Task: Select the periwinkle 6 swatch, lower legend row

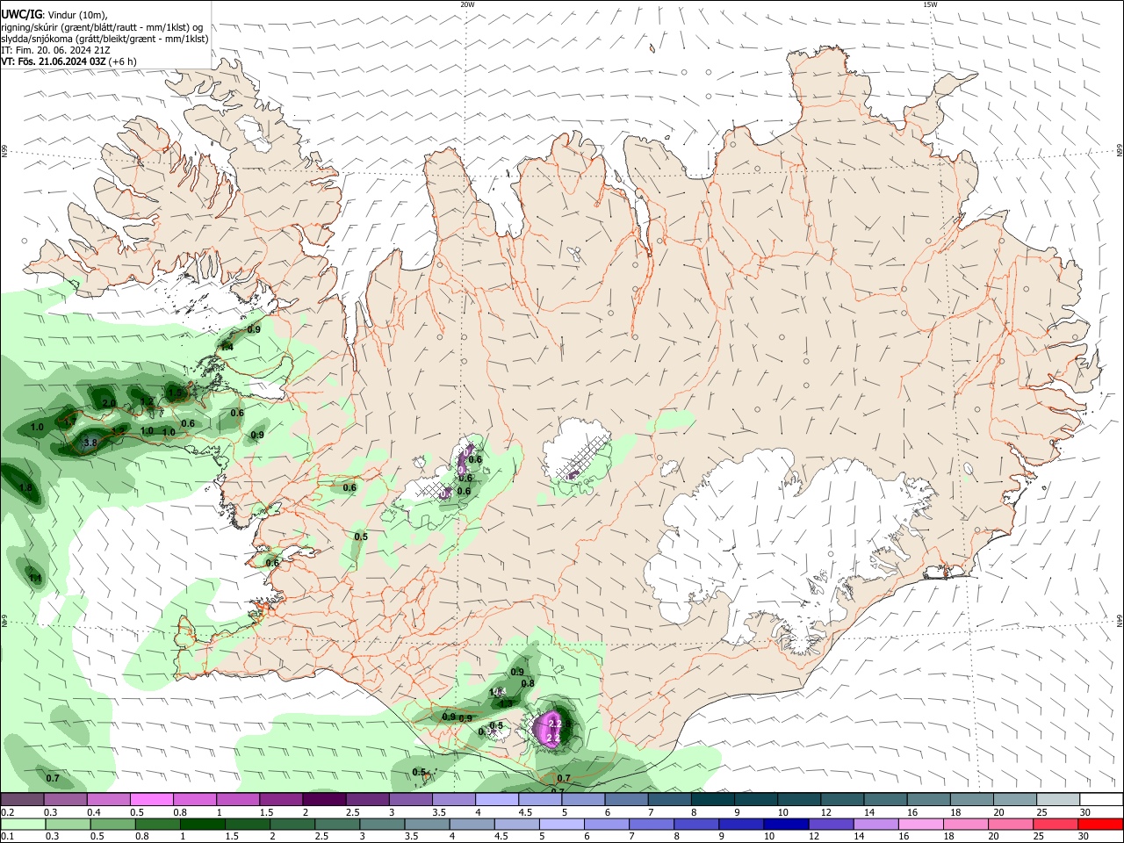Action: tap(605, 824)
